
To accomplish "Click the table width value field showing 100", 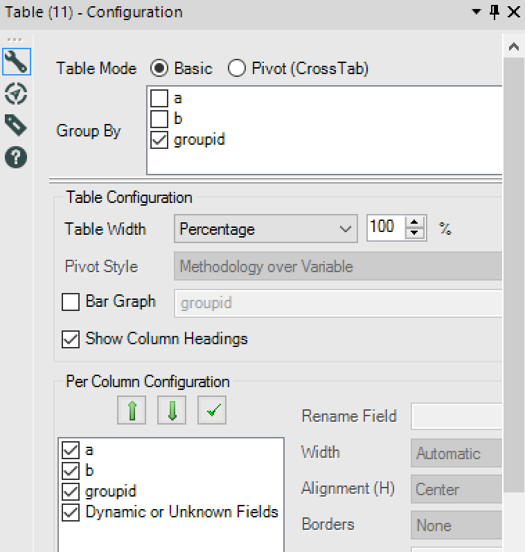I will tap(386, 227).
